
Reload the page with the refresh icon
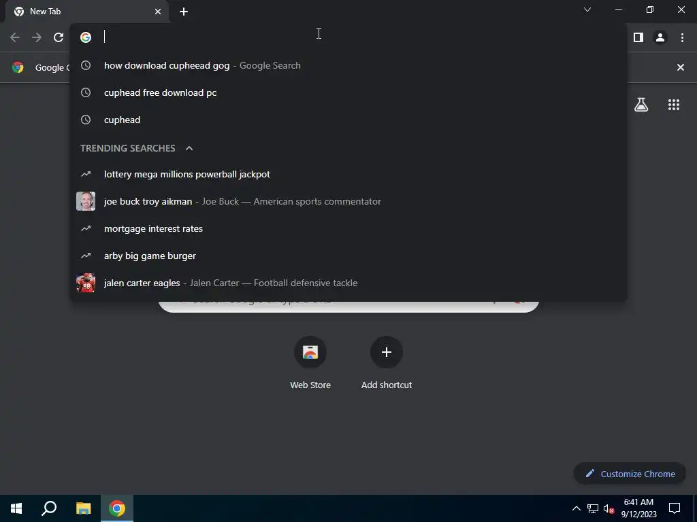point(59,38)
